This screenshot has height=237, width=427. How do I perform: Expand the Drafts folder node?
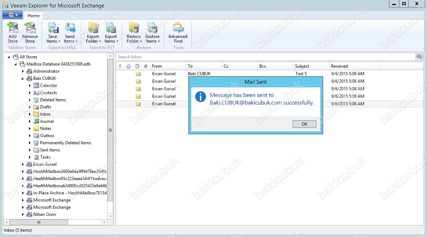30,107
